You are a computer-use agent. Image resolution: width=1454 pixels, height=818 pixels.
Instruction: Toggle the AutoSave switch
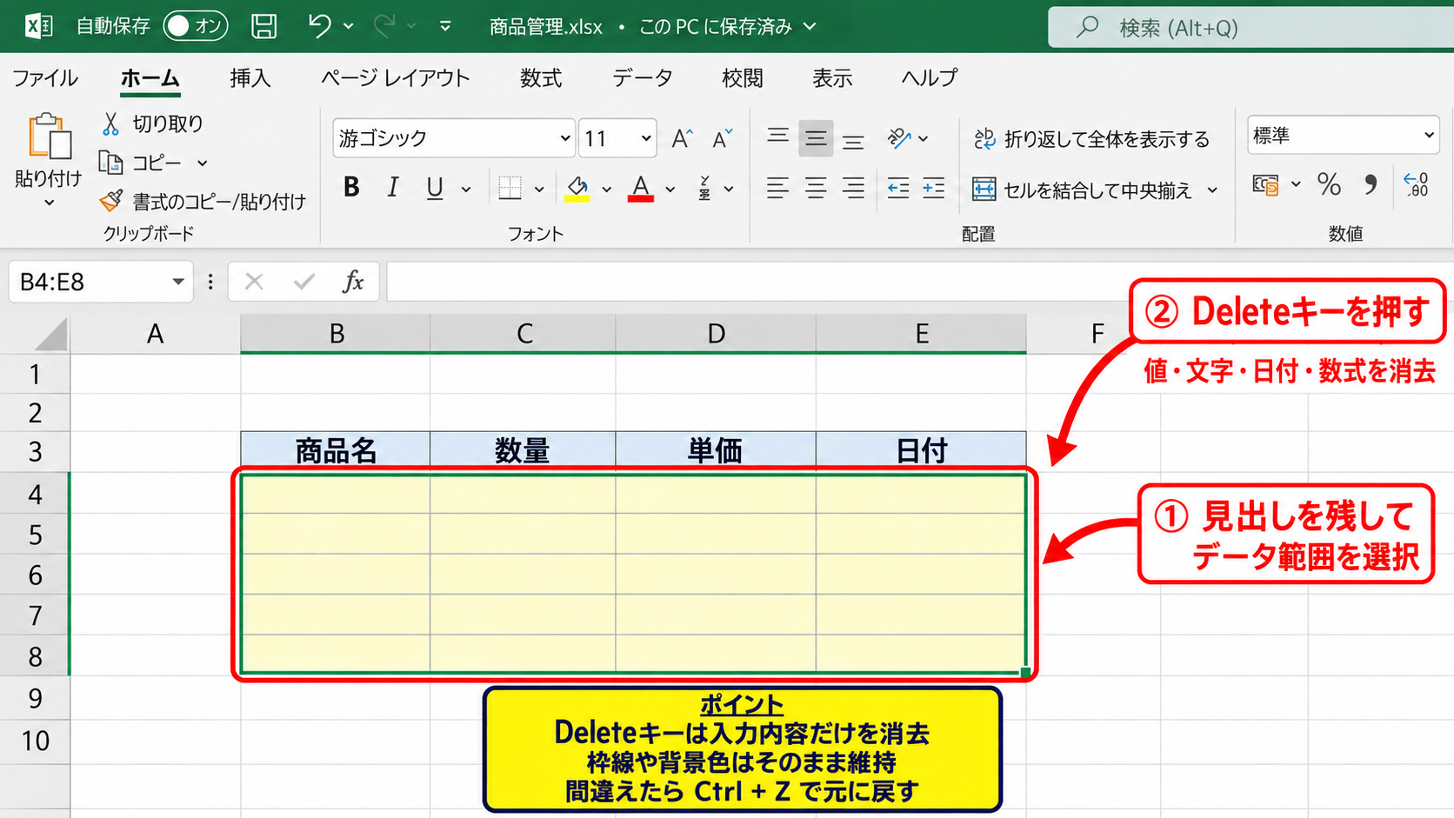(x=196, y=26)
